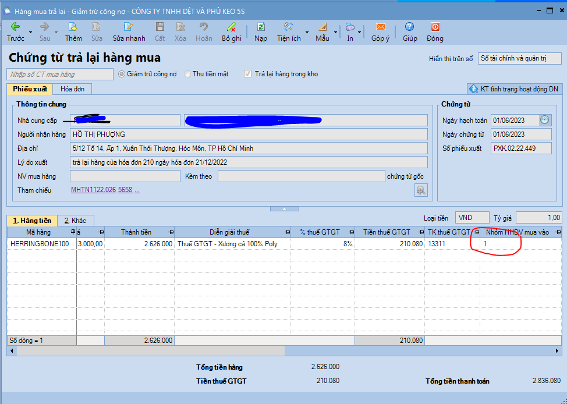Select Giảm trừ công nợ radio option
Screen dimensions: 567x404
pyautogui.click(x=122, y=74)
